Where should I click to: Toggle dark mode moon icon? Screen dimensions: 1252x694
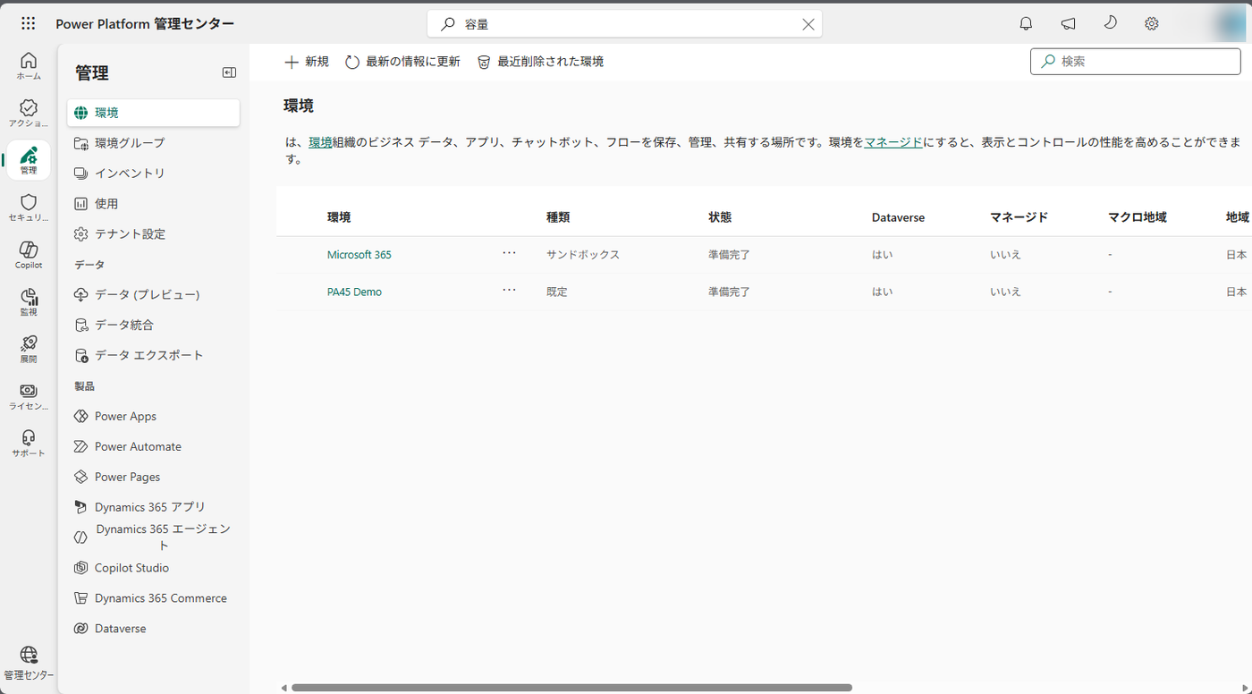pos(1110,23)
